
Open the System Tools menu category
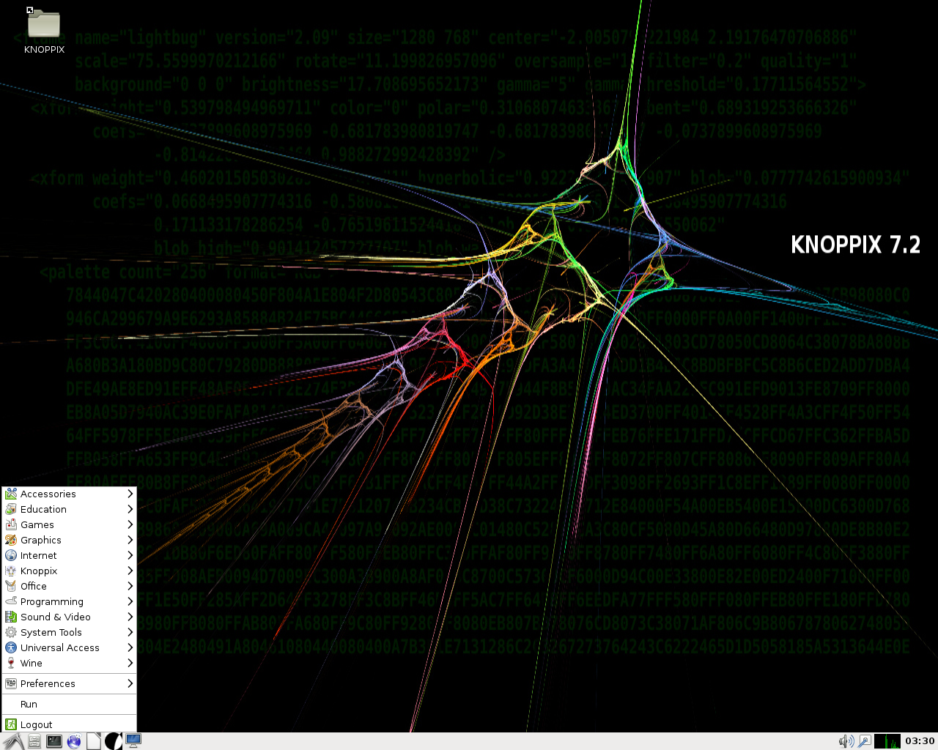[69, 632]
